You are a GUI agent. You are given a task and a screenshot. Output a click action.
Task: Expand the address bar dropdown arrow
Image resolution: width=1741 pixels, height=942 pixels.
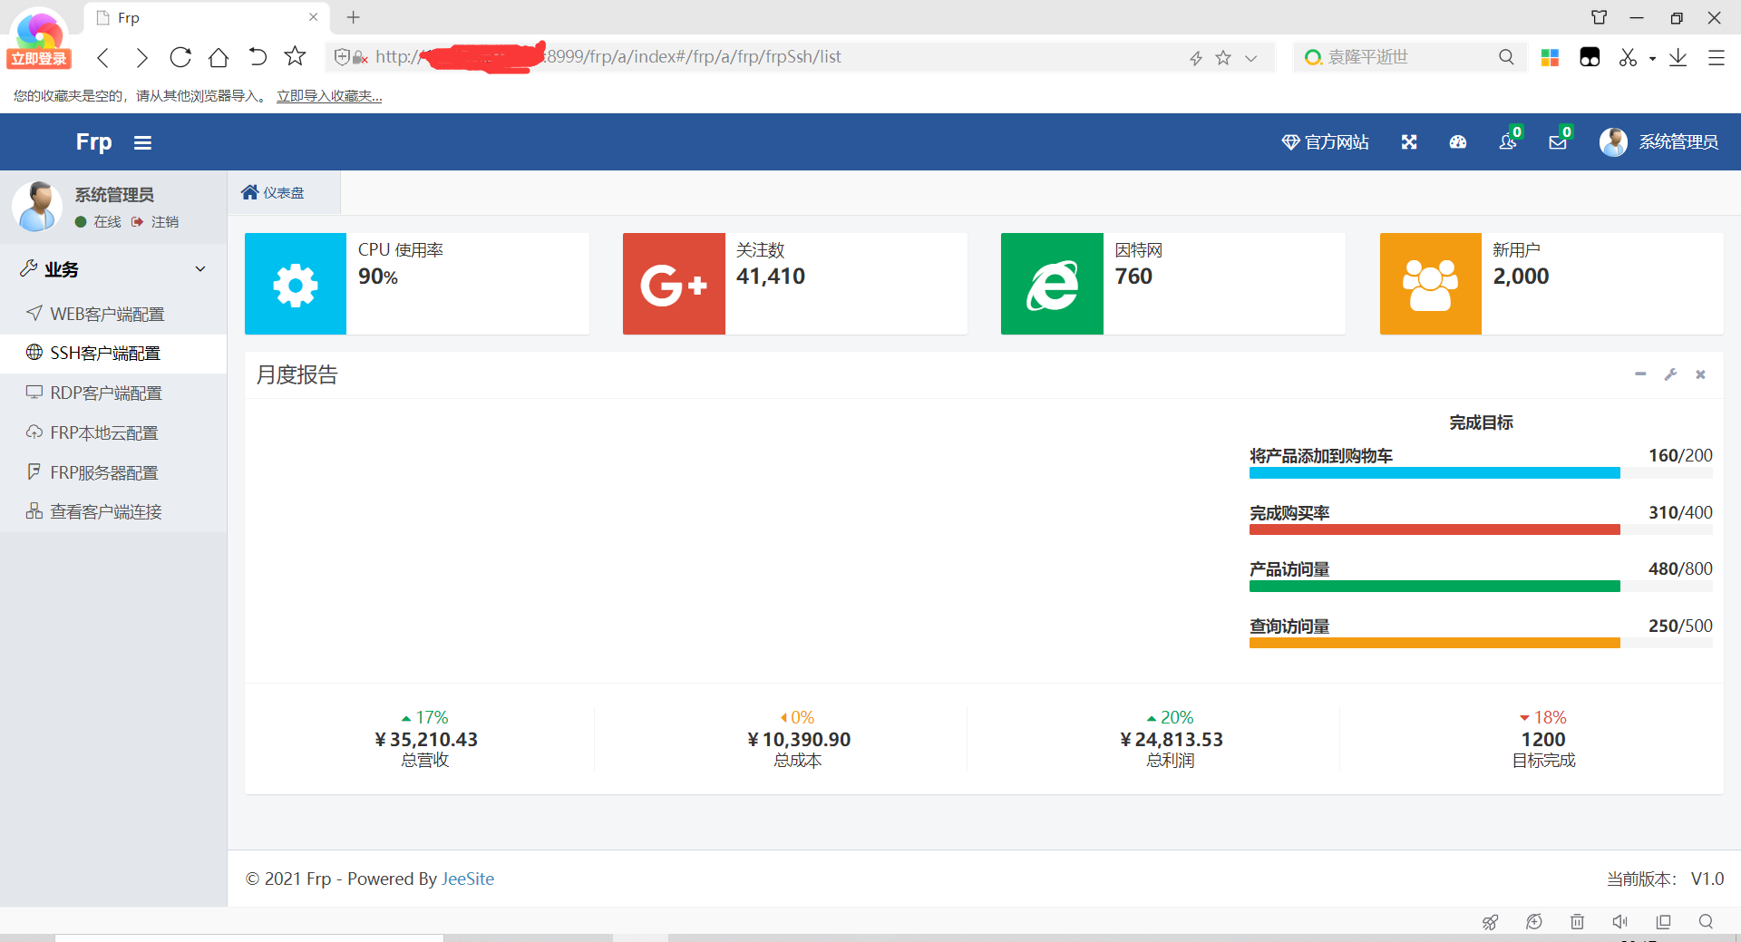click(1252, 57)
